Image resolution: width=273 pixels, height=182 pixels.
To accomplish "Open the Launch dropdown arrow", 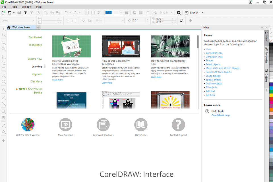I will pos(202,13).
